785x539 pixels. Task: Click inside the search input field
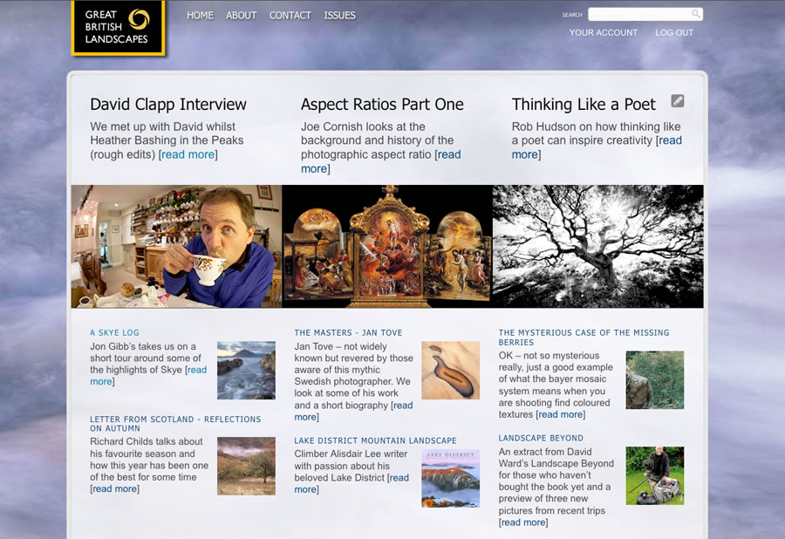[x=638, y=14]
